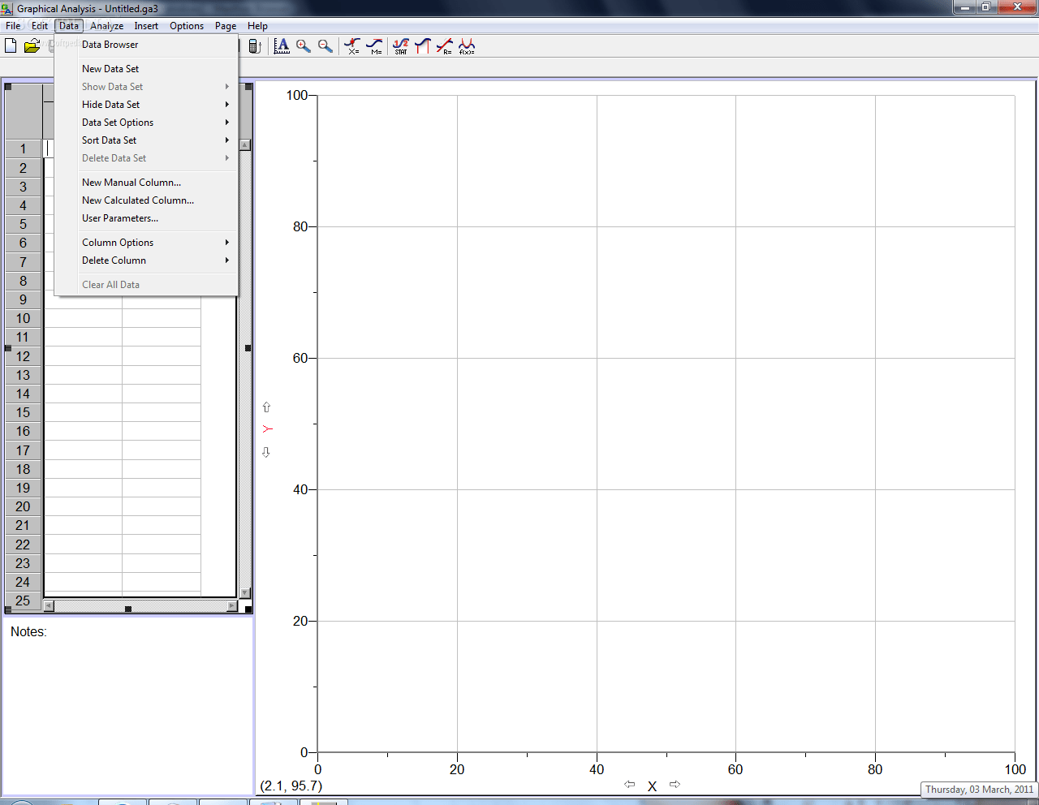Image resolution: width=1039 pixels, height=805 pixels.
Task: Open the Insert menu
Action: 146,26
